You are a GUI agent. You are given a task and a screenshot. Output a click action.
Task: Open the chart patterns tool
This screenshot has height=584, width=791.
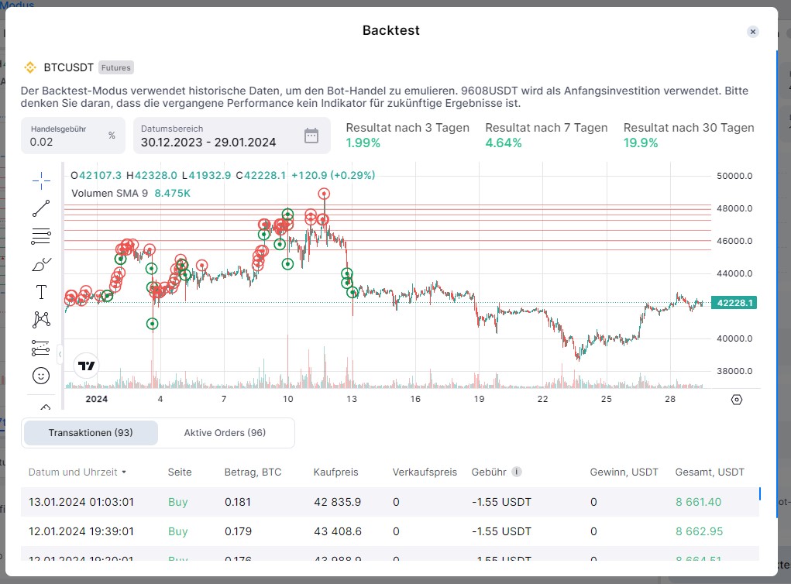(x=41, y=319)
